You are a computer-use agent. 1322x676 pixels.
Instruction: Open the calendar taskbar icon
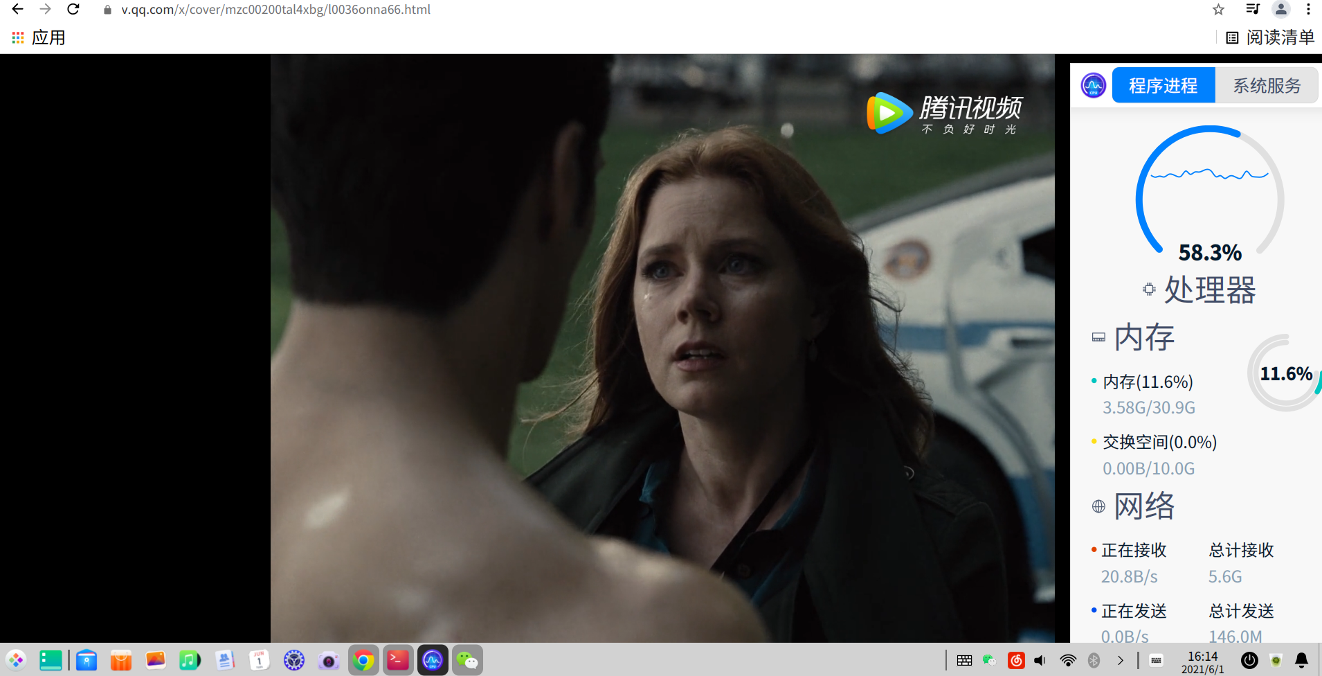pos(260,660)
